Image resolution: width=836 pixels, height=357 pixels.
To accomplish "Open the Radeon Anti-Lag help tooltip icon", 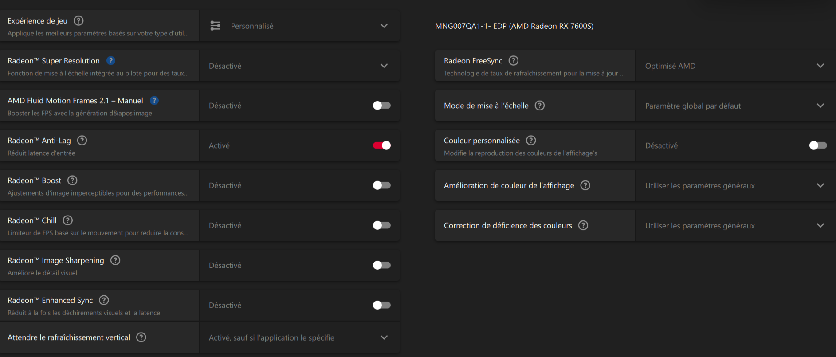I will [82, 141].
